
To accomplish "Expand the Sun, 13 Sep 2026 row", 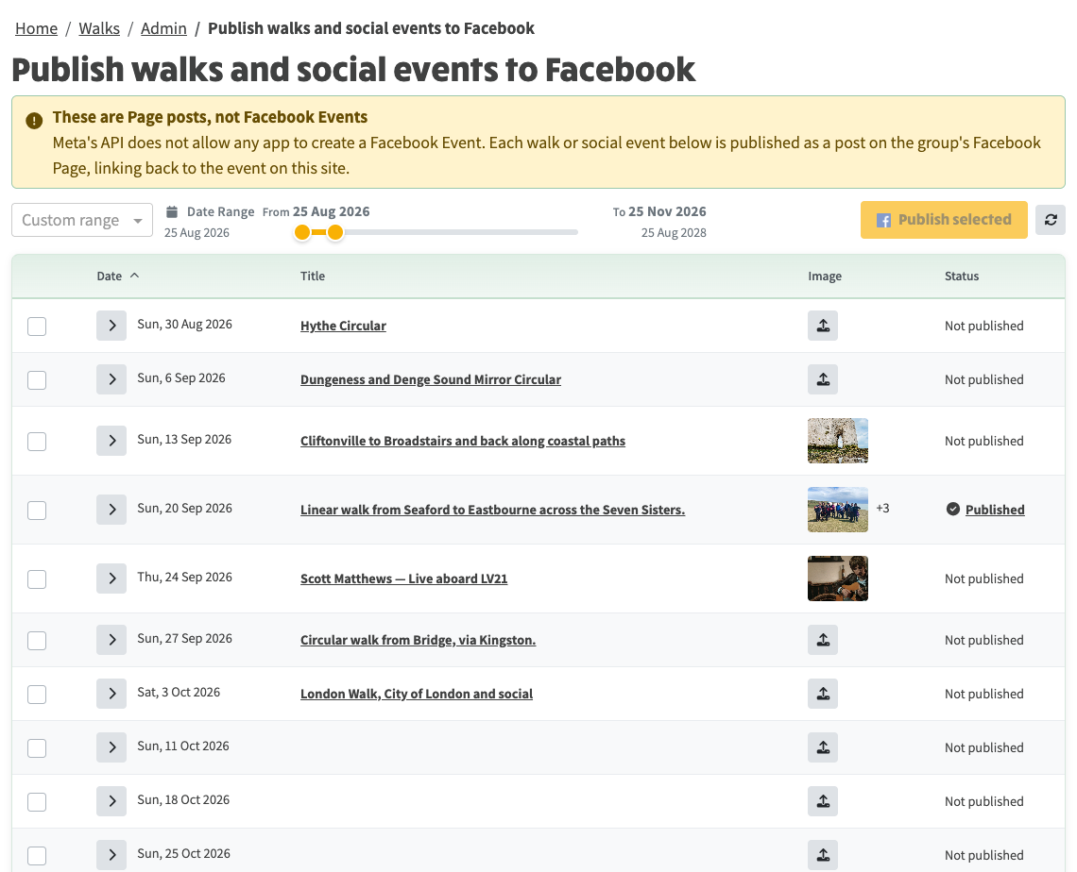I will [111, 441].
